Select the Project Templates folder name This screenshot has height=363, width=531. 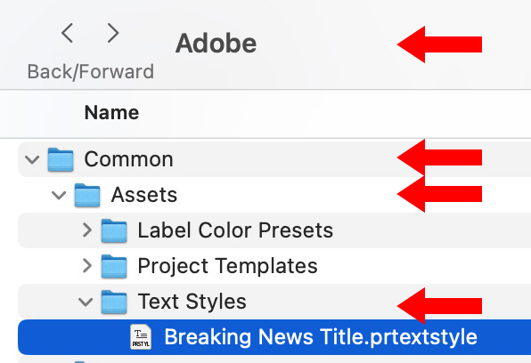[227, 266]
